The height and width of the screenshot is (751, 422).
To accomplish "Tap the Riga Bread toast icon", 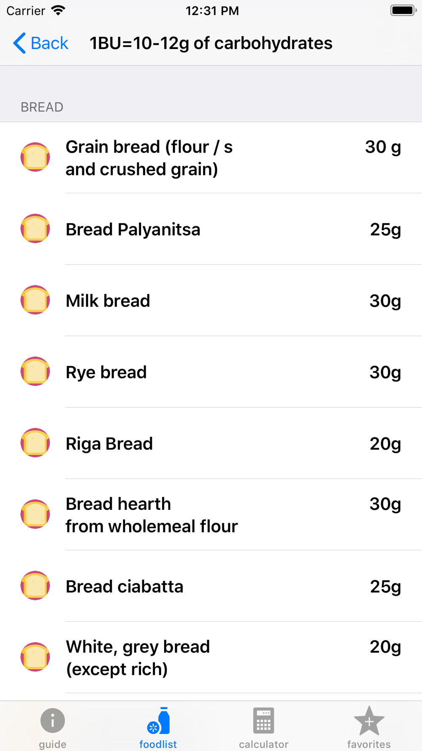I will click(x=35, y=443).
